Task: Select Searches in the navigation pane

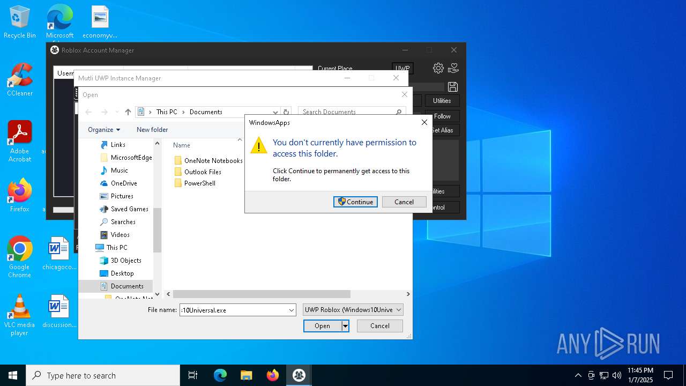Action: 123,222
